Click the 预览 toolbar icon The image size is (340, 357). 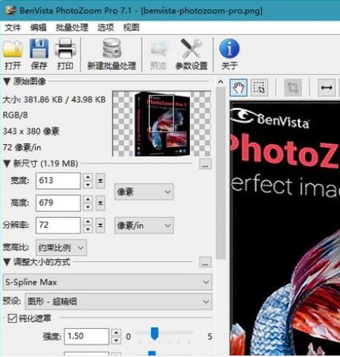tap(158, 54)
